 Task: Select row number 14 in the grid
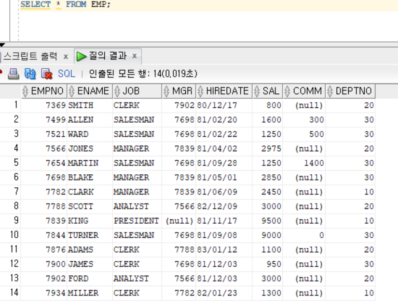[13, 293]
